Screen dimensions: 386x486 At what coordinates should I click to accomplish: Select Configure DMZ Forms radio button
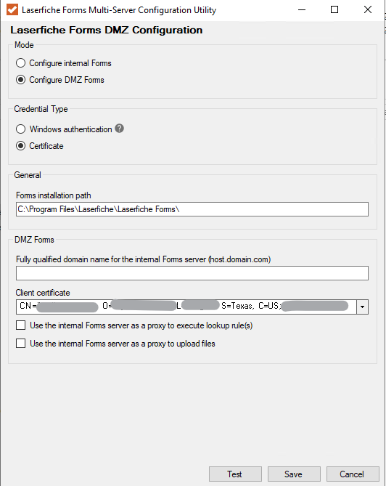21,80
